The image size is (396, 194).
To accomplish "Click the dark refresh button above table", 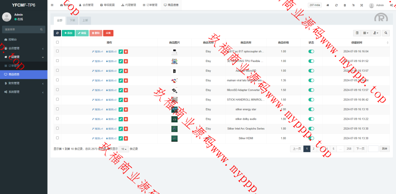I will click(x=57, y=33).
